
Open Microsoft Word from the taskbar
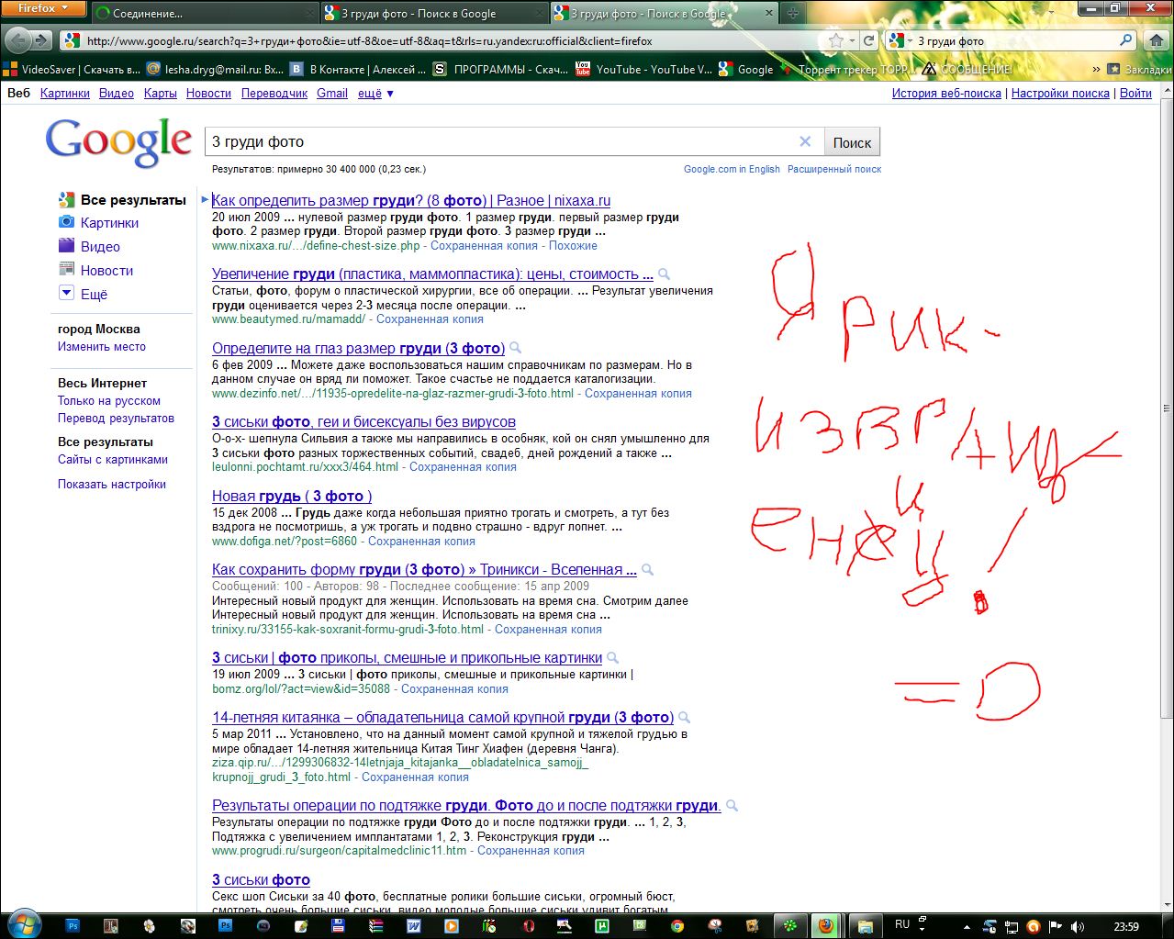pos(413,926)
